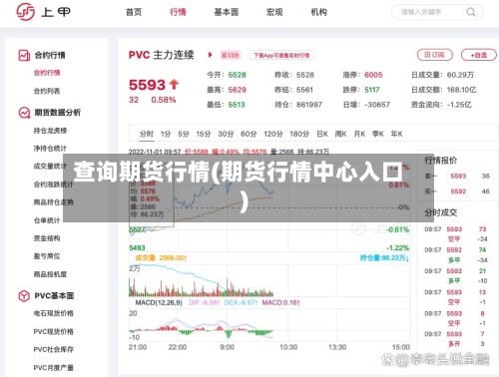This screenshot has width=499, height=377.
Task: Open the 机构 navigation tab
Action: [x=318, y=12]
